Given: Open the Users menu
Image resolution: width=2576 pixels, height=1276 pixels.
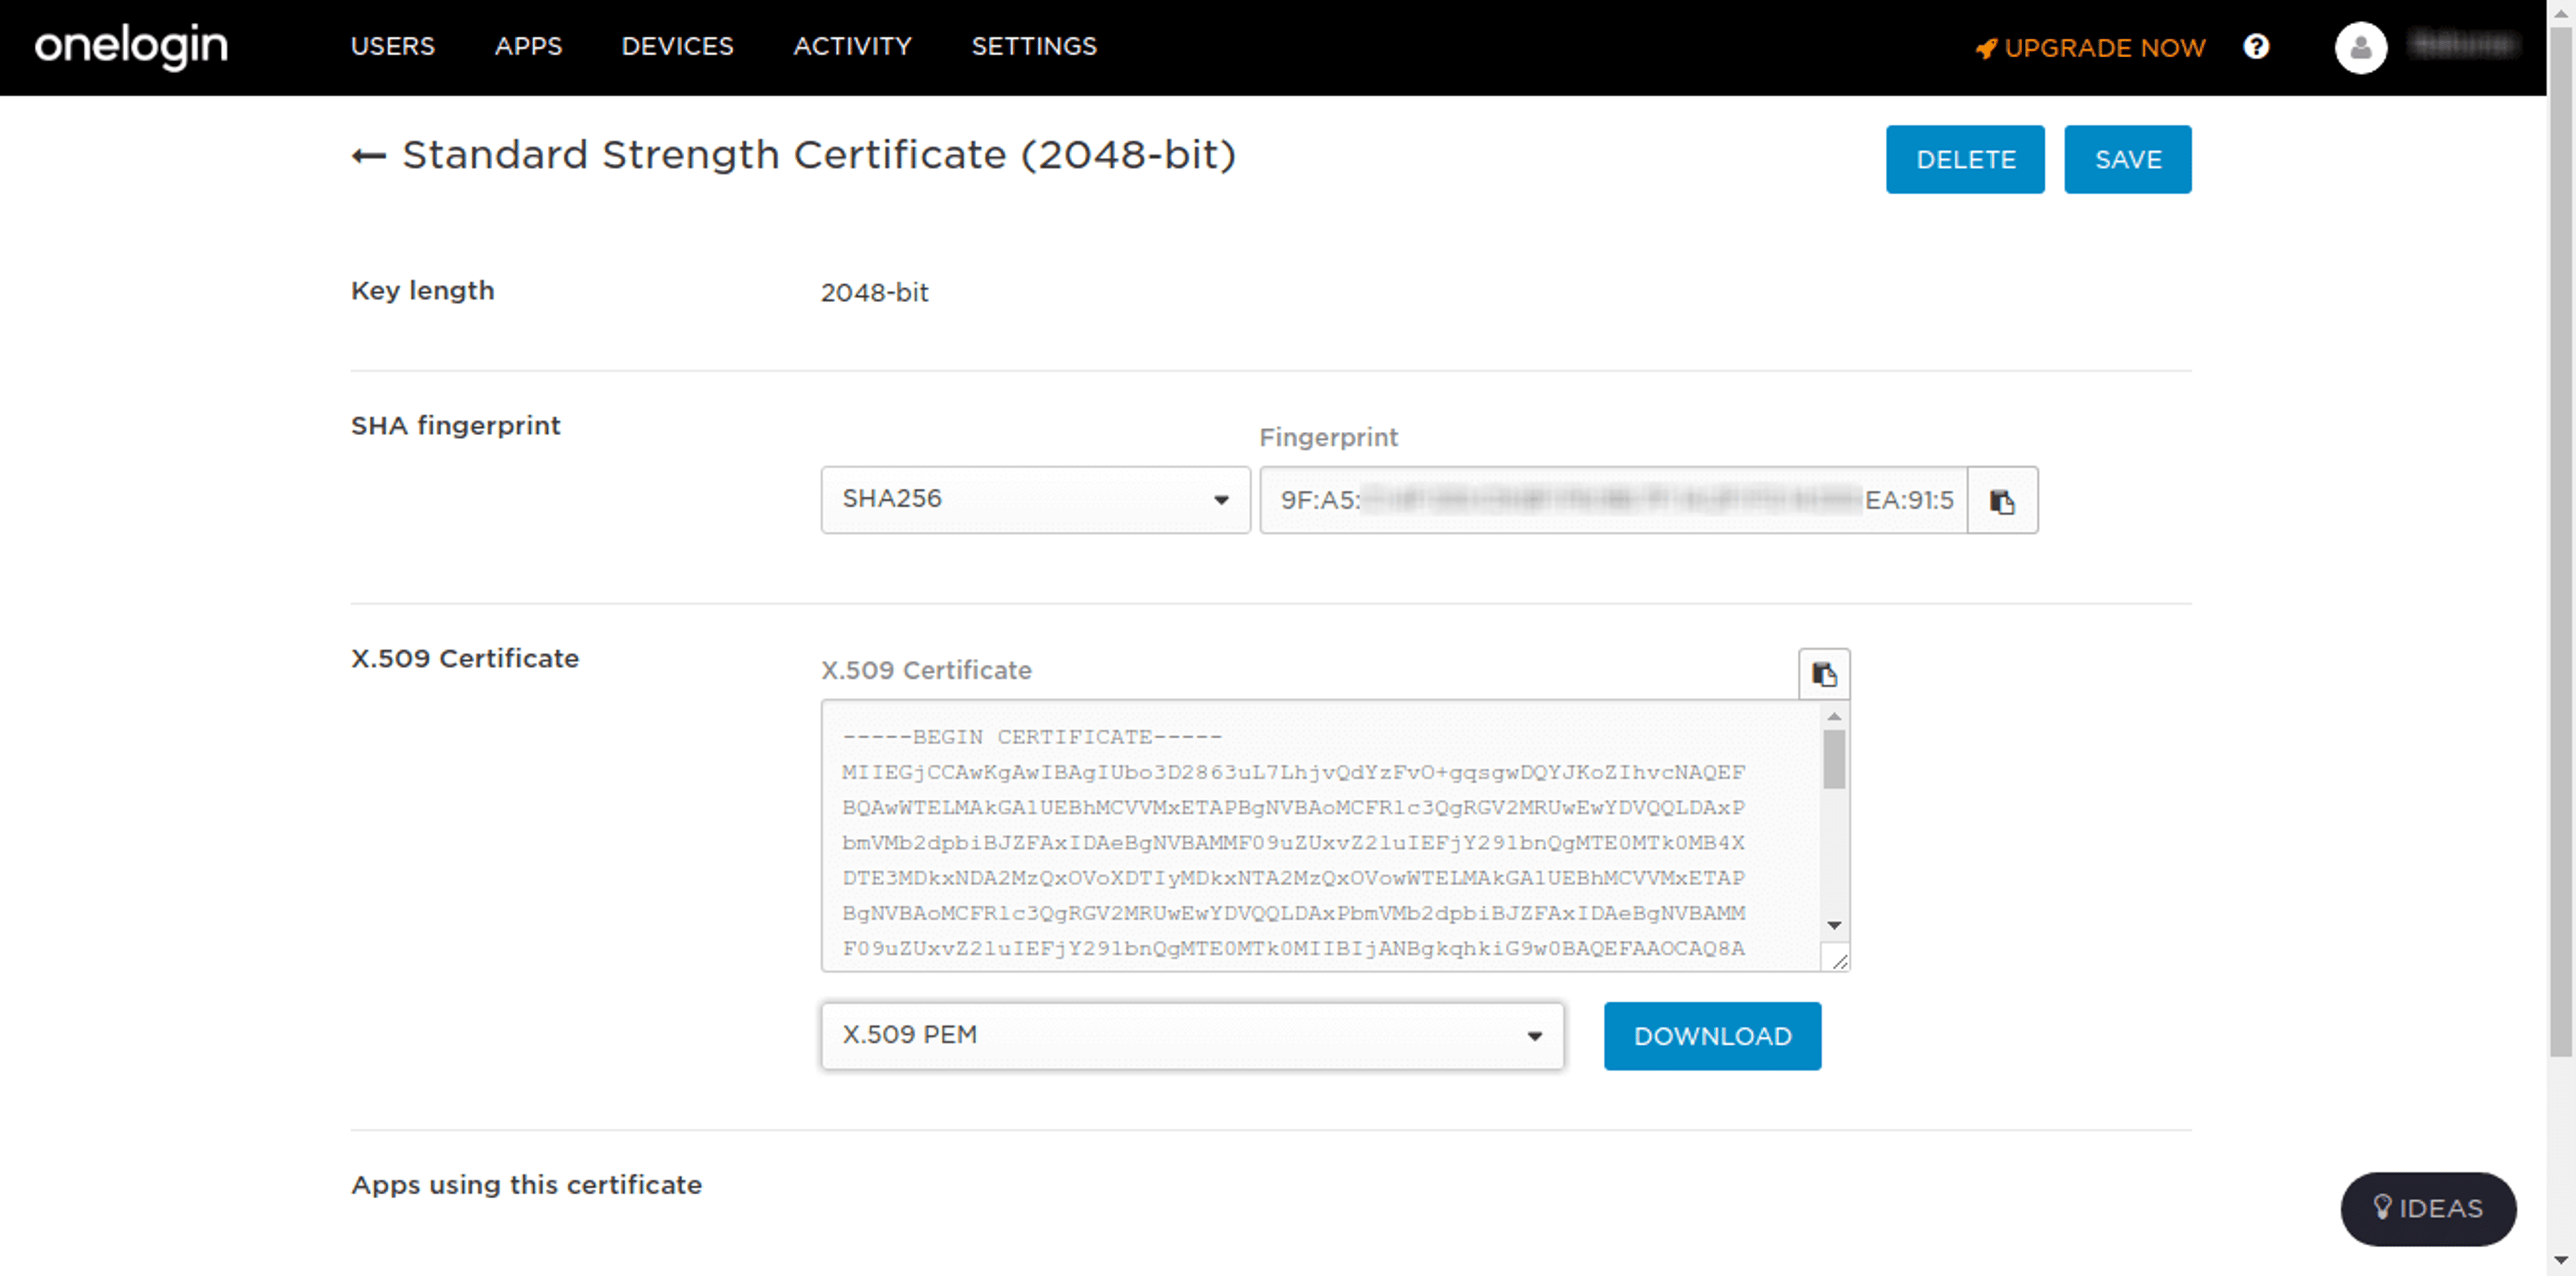Looking at the screenshot, I should 393,46.
